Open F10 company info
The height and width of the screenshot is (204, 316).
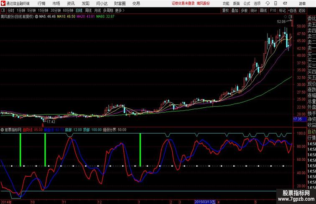click(273, 10)
